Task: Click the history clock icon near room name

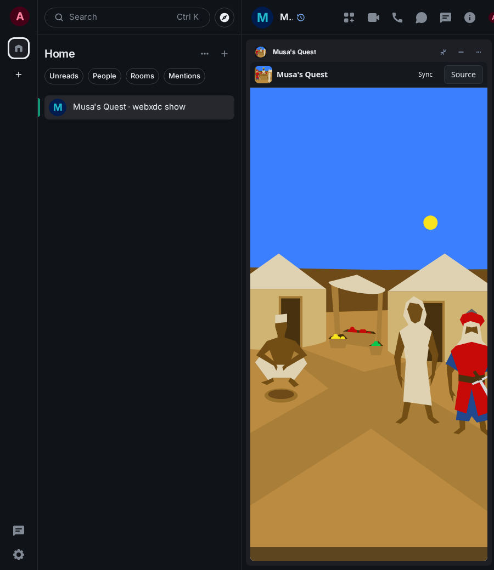Action: (x=301, y=18)
